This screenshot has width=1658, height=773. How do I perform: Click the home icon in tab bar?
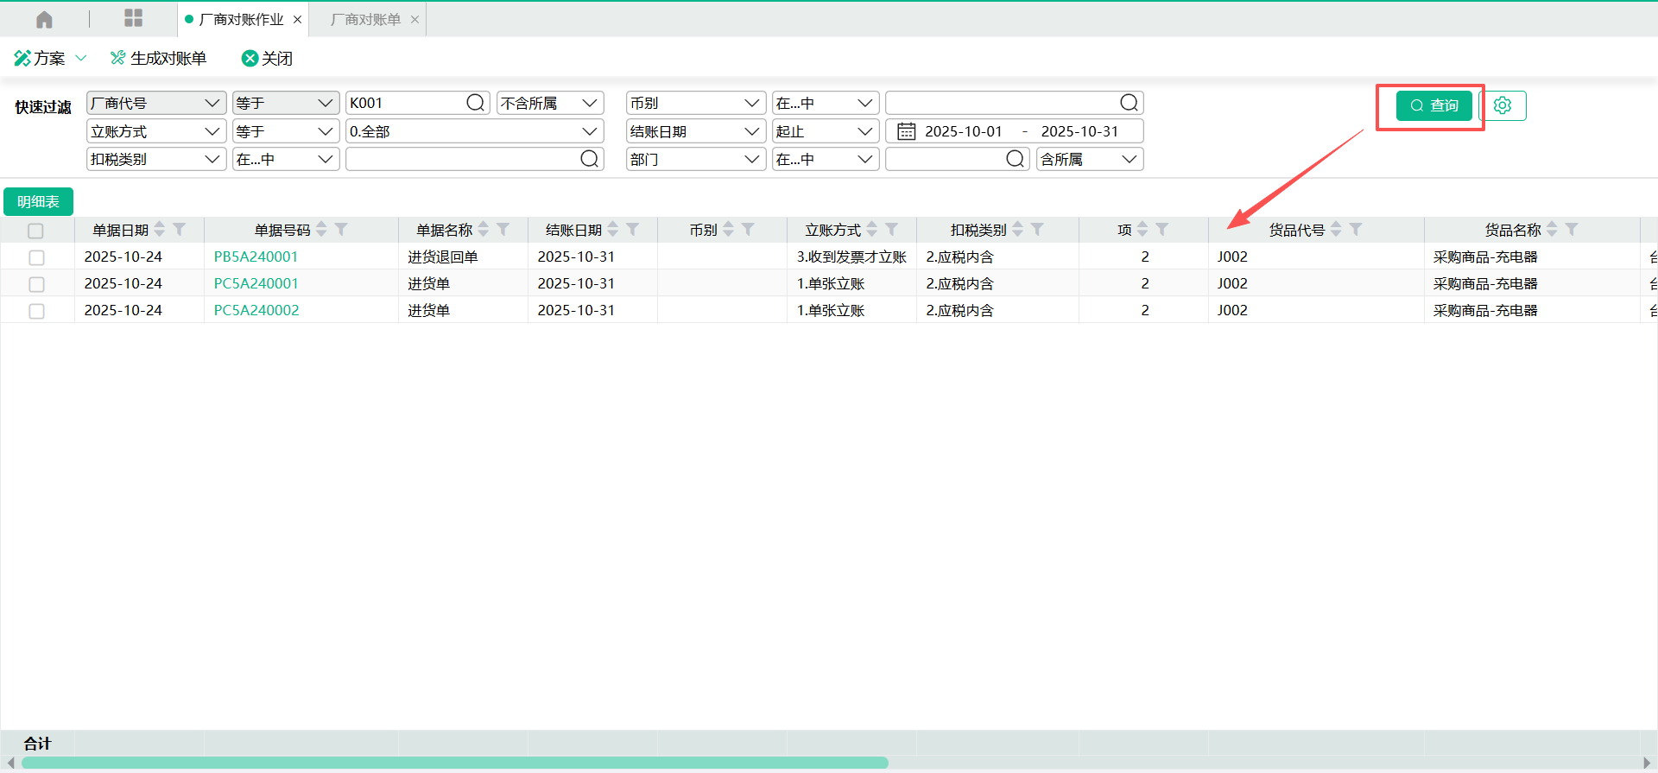pyautogui.click(x=44, y=19)
